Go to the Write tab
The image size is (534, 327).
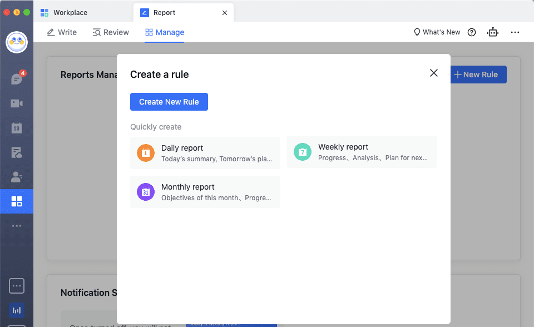pos(62,32)
